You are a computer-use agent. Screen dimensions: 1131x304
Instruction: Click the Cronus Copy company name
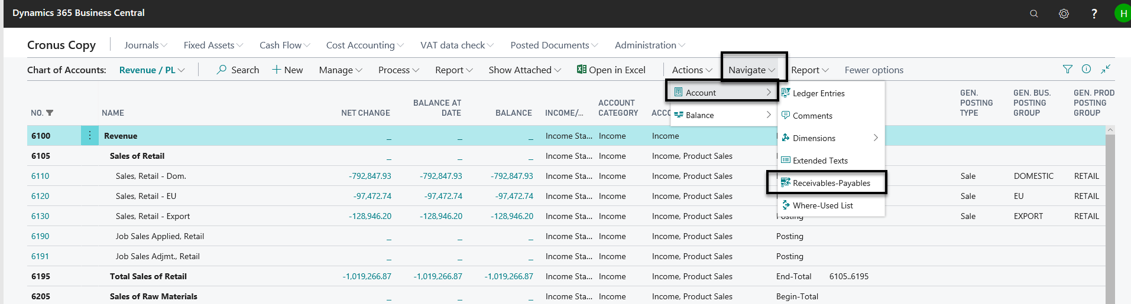(61, 45)
